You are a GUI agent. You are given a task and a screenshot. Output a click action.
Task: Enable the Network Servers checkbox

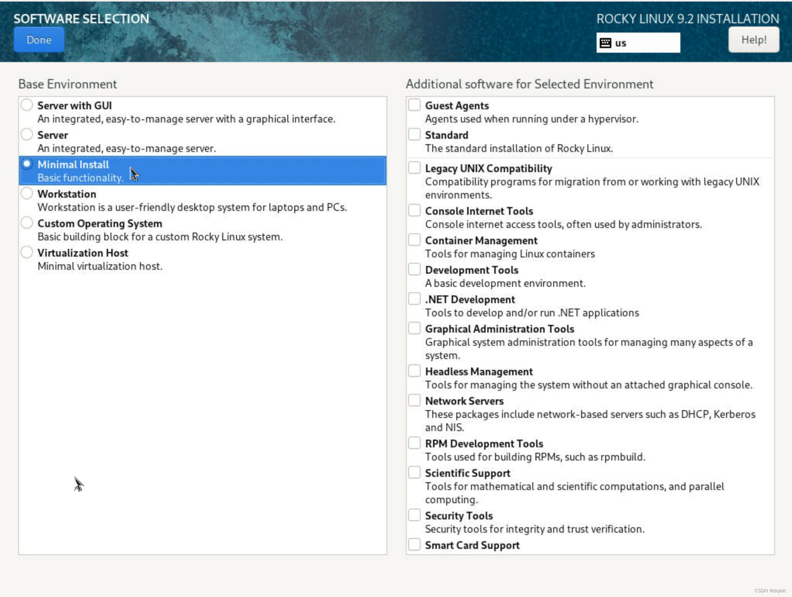[x=414, y=400]
